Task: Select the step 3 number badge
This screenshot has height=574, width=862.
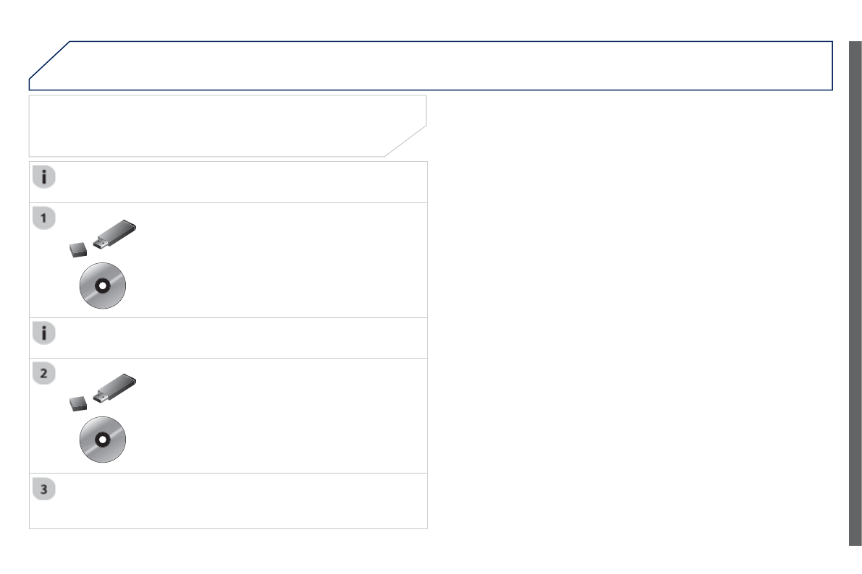Action: coord(44,489)
